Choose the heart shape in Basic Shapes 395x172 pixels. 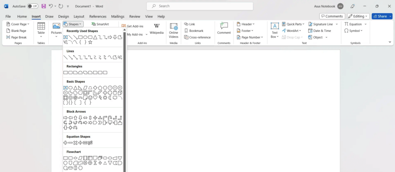point(95,98)
